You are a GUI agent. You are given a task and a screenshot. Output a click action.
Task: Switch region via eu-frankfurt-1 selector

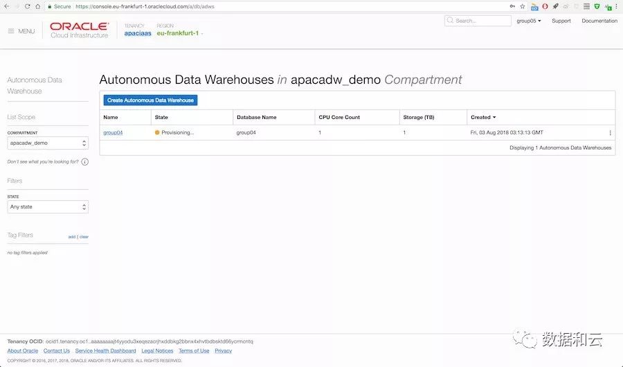tap(180, 33)
